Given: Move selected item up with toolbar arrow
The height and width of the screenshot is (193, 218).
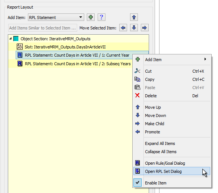Looking at the screenshot, I should [134, 17].
